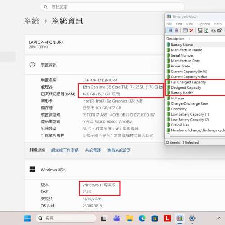Image resolution: width=225 pixels, height=225 pixels.
Task: Open the Help menu in BatteryInfoView
Action: tap(218, 24)
